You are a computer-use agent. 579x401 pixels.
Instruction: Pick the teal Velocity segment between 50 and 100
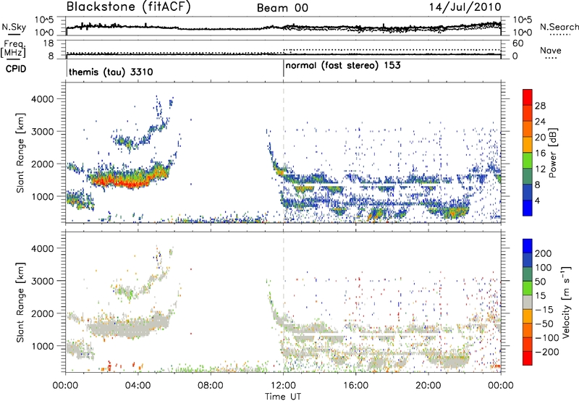[528, 274]
